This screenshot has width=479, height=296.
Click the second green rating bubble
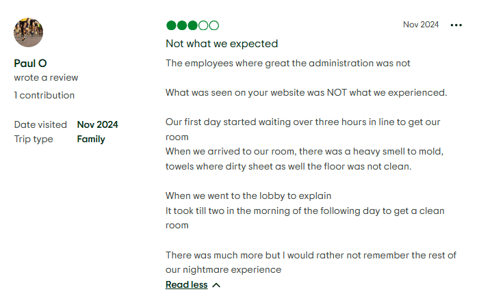[x=182, y=25]
